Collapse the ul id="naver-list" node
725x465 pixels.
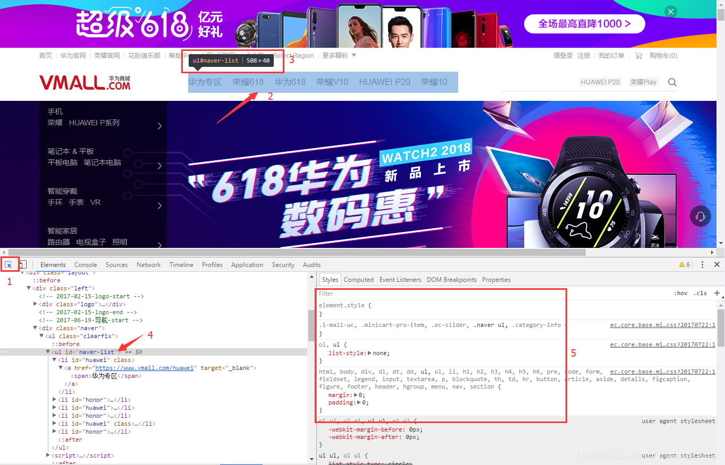[48, 352]
